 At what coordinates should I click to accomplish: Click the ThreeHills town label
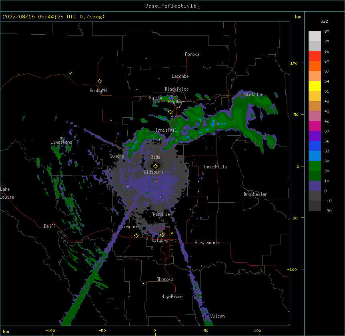coord(215,167)
